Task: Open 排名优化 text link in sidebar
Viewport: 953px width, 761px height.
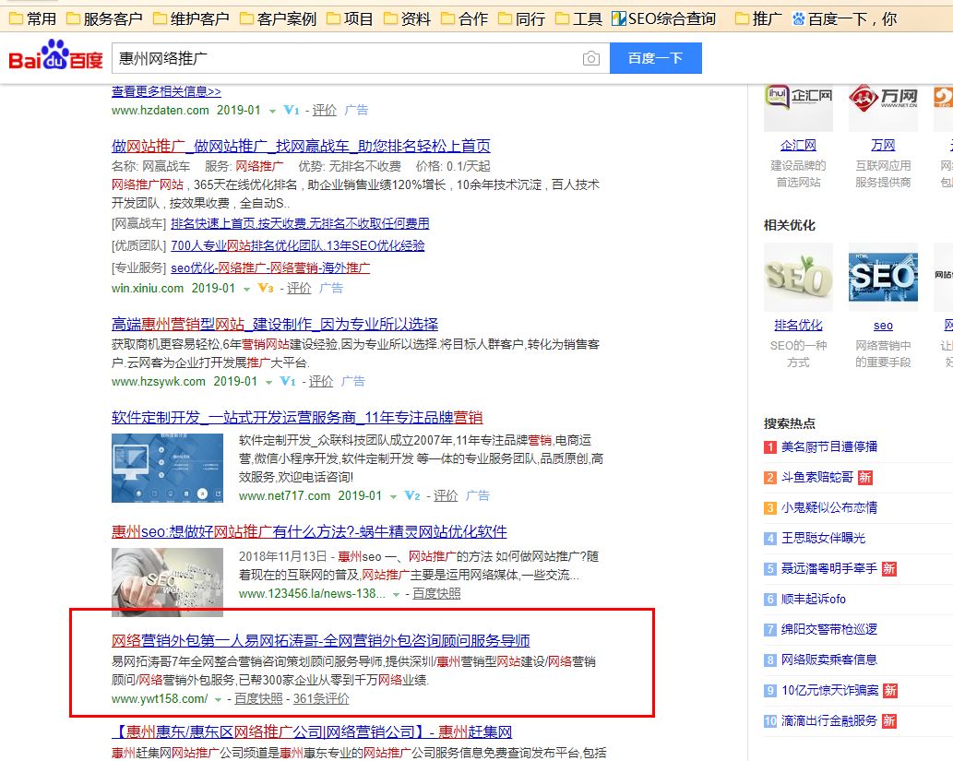Action: click(798, 326)
